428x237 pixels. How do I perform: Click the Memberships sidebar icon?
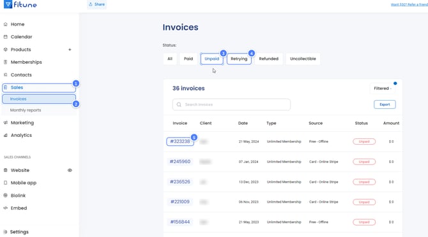coord(6,62)
